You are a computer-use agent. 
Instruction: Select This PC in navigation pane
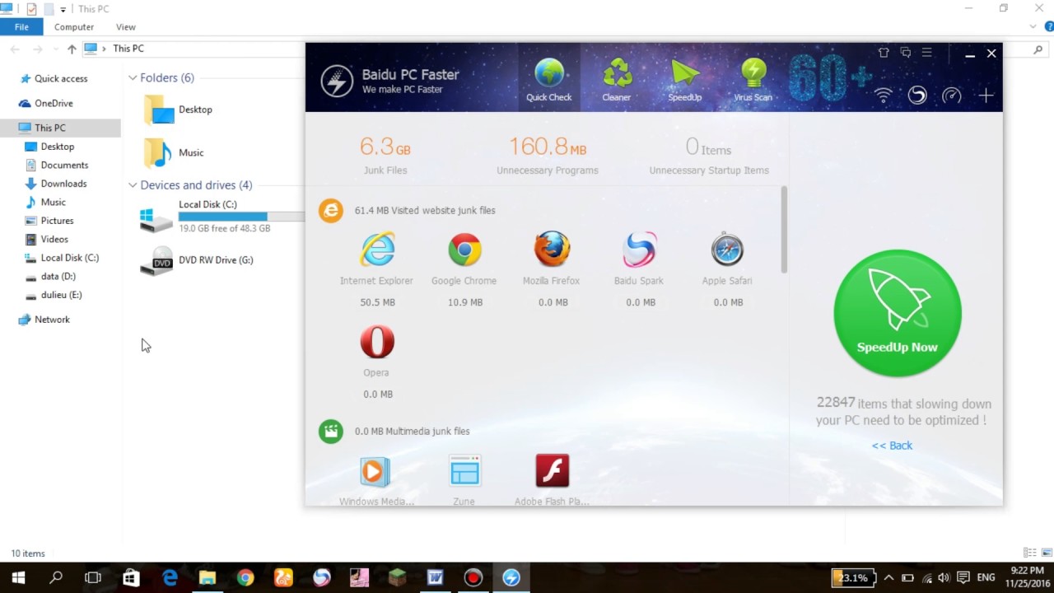pos(50,128)
